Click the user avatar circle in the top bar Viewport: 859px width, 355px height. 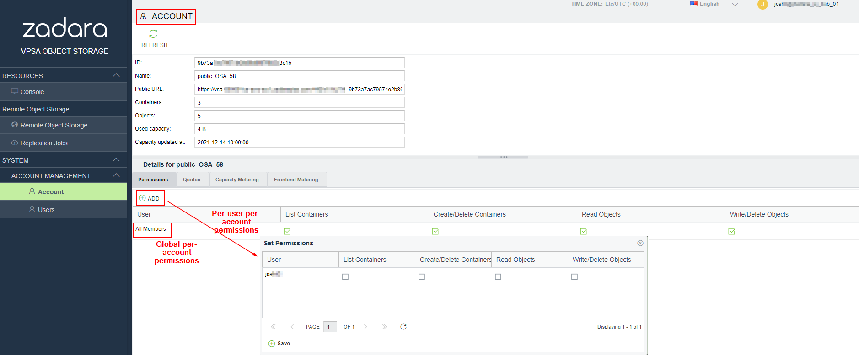pos(762,5)
